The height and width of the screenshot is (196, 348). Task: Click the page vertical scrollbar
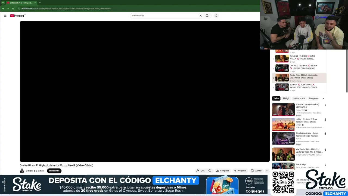click(347, 71)
